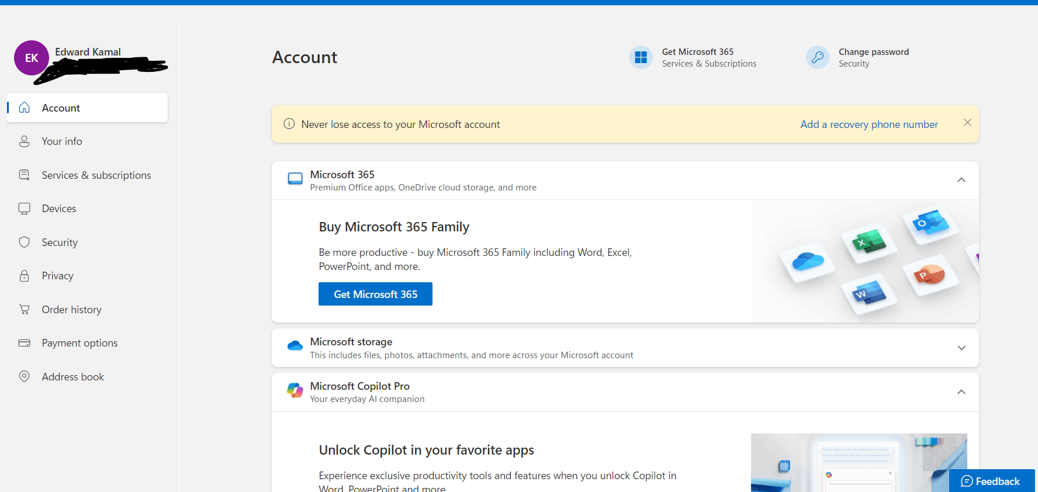Click the Privacy lock icon

(x=24, y=276)
